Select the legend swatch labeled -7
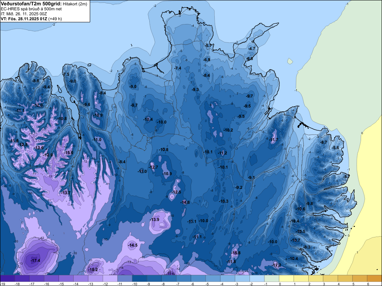Image resolution: width=382 pixels, height=286 pixels. pyautogui.click(x=183, y=278)
